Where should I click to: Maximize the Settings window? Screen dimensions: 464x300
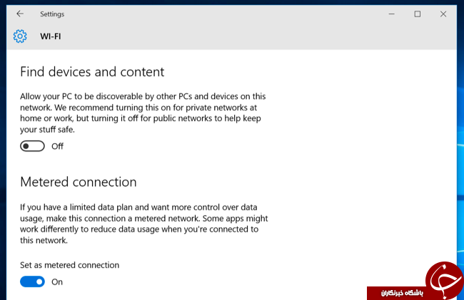[x=418, y=14]
